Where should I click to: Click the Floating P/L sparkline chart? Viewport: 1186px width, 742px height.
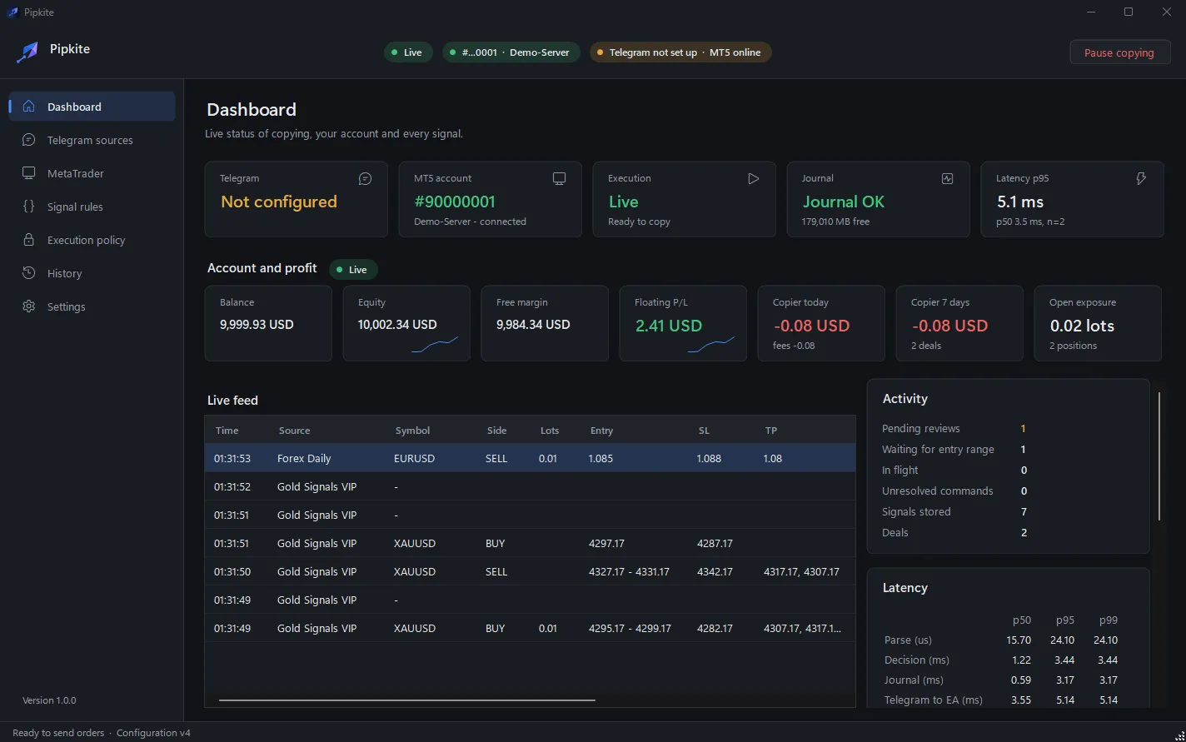click(711, 345)
